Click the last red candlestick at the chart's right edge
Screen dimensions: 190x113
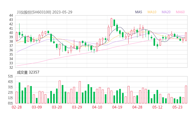[186, 36]
